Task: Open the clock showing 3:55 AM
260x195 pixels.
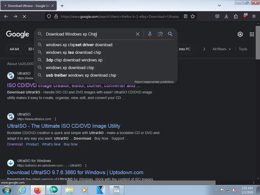Action: click(x=247, y=190)
